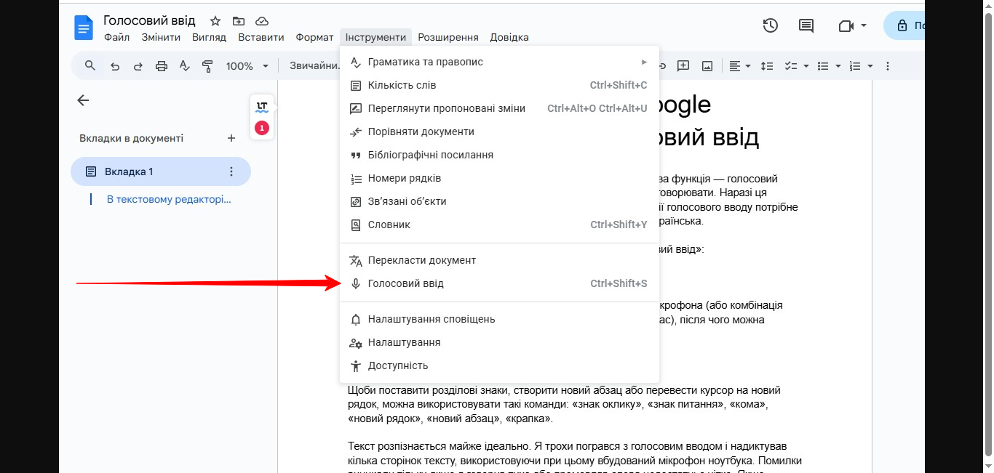The height and width of the screenshot is (473, 994).
Task: Insert an image from the toolbar
Action: pos(707,66)
